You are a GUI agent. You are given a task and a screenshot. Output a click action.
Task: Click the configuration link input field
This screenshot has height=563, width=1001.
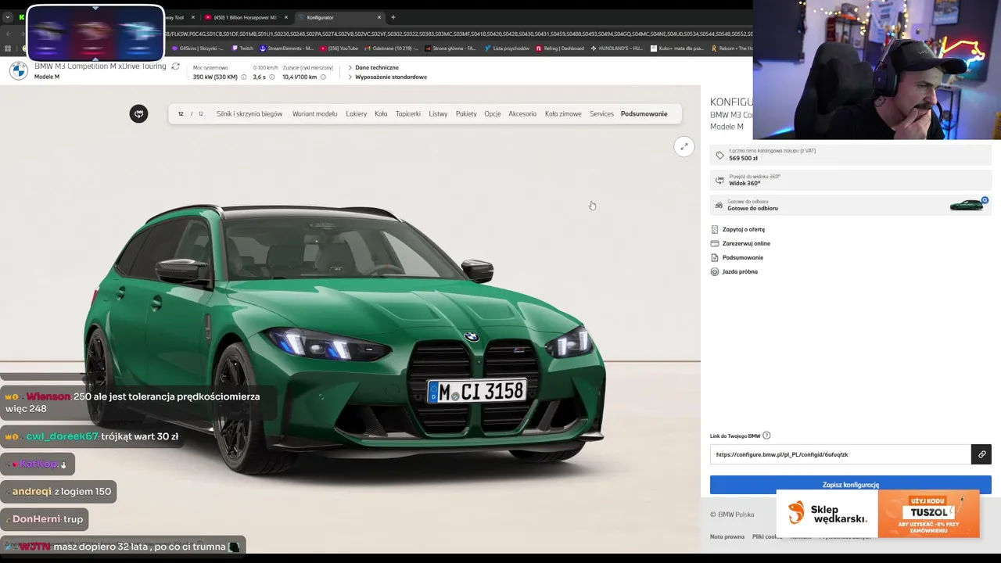(840, 454)
